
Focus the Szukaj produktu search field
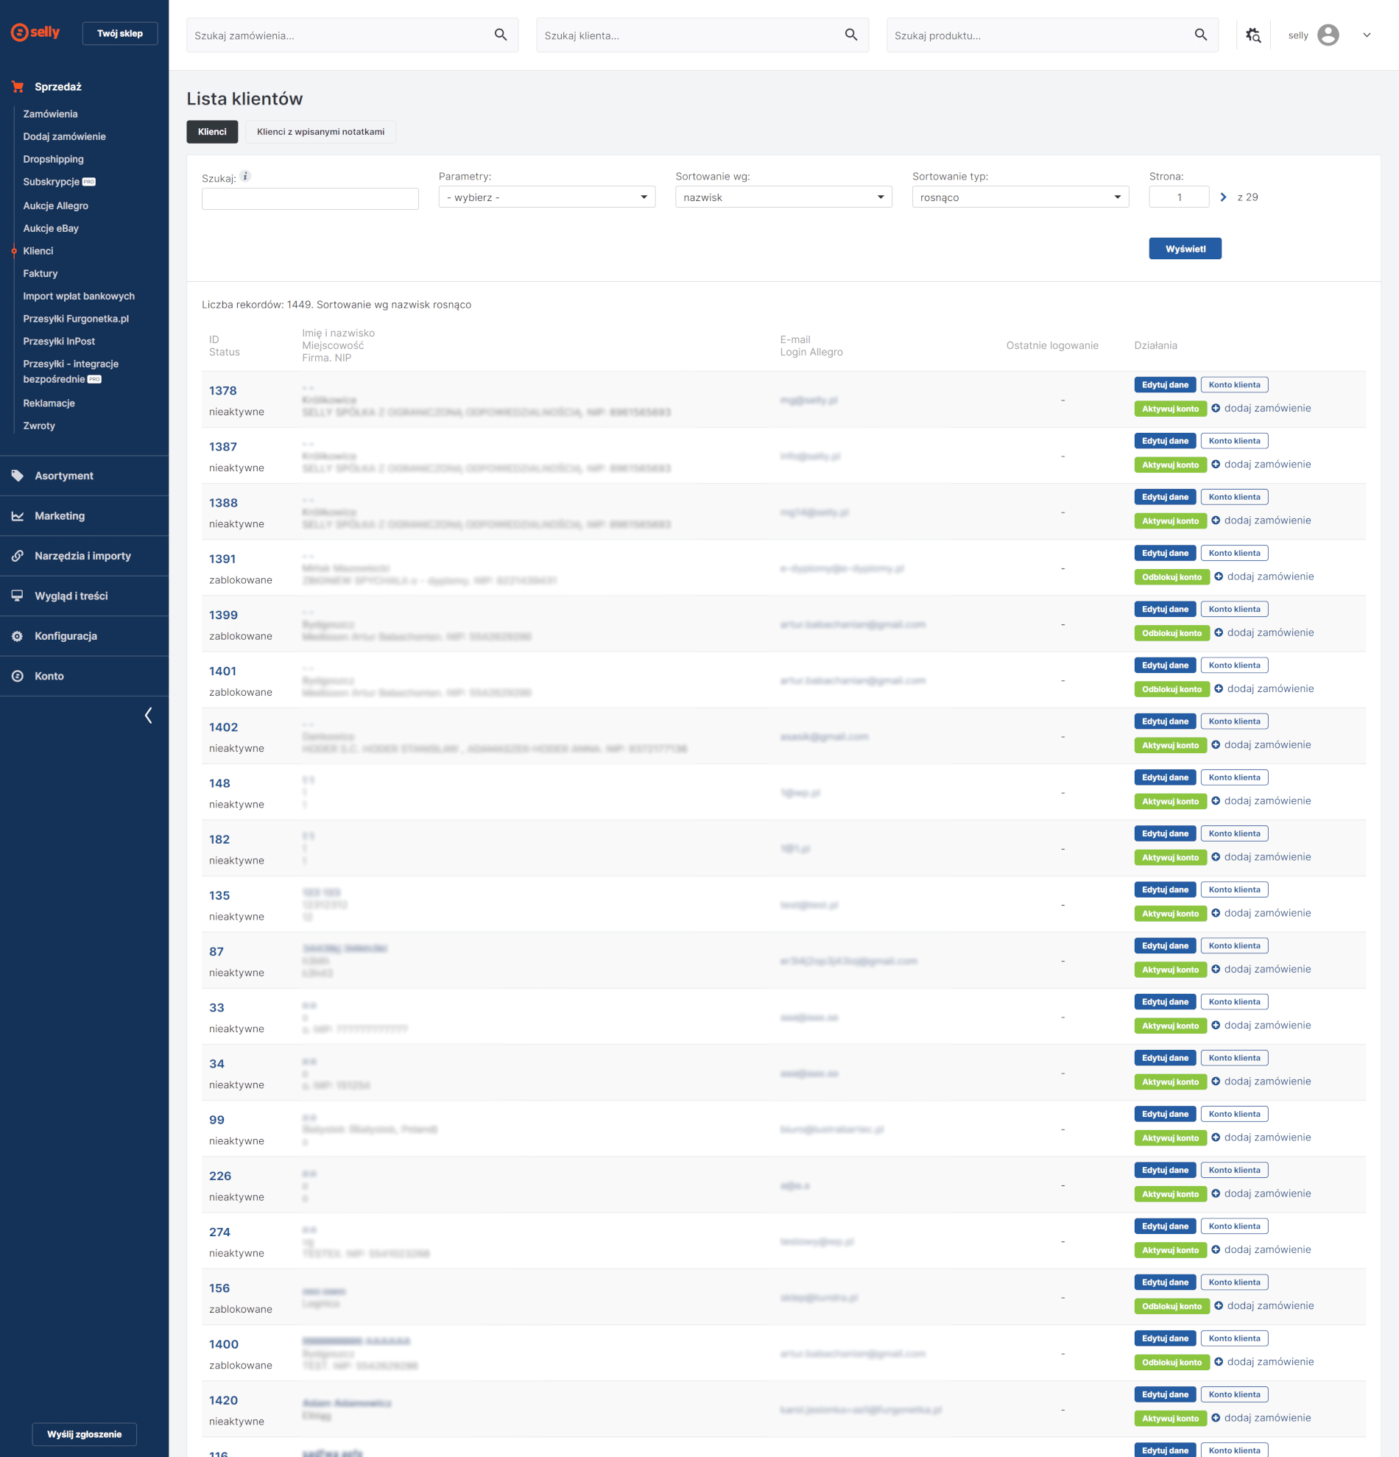[1052, 35]
